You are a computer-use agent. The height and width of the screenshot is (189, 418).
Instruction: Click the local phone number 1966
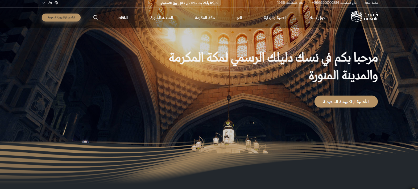281,3
